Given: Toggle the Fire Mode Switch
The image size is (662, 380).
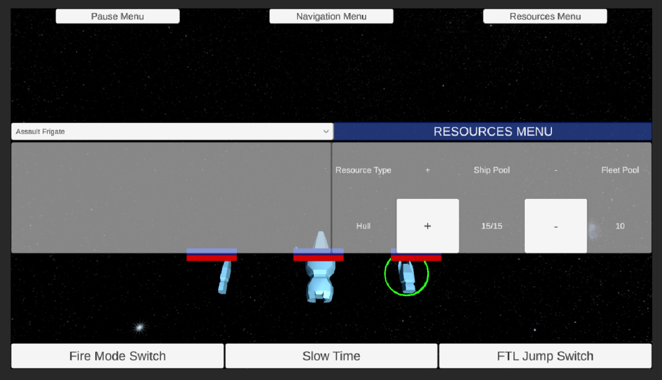Looking at the screenshot, I should (x=117, y=356).
